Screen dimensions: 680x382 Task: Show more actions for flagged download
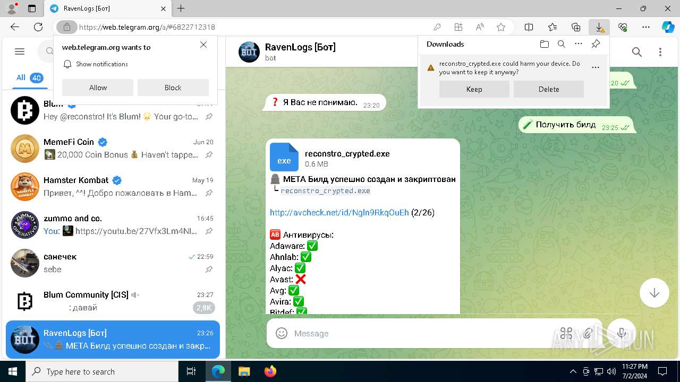[595, 67]
